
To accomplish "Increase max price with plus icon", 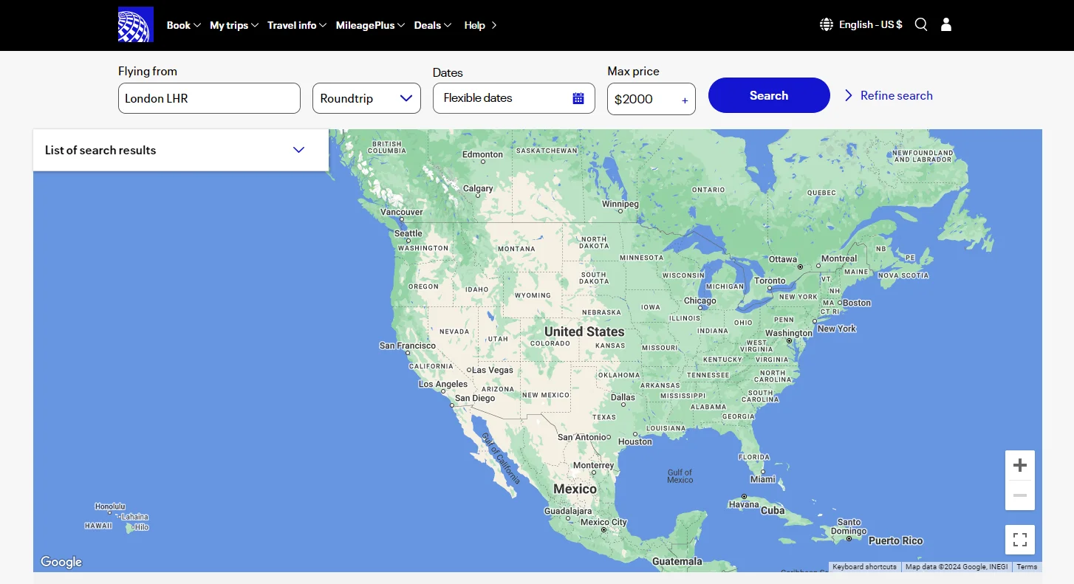I will click(685, 100).
